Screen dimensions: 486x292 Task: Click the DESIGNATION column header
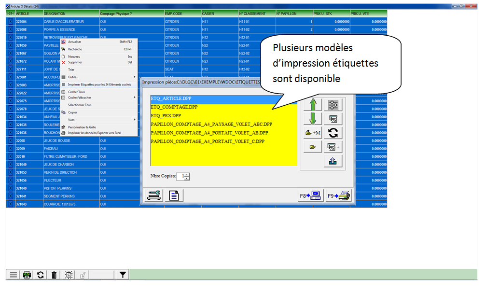pos(70,14)
